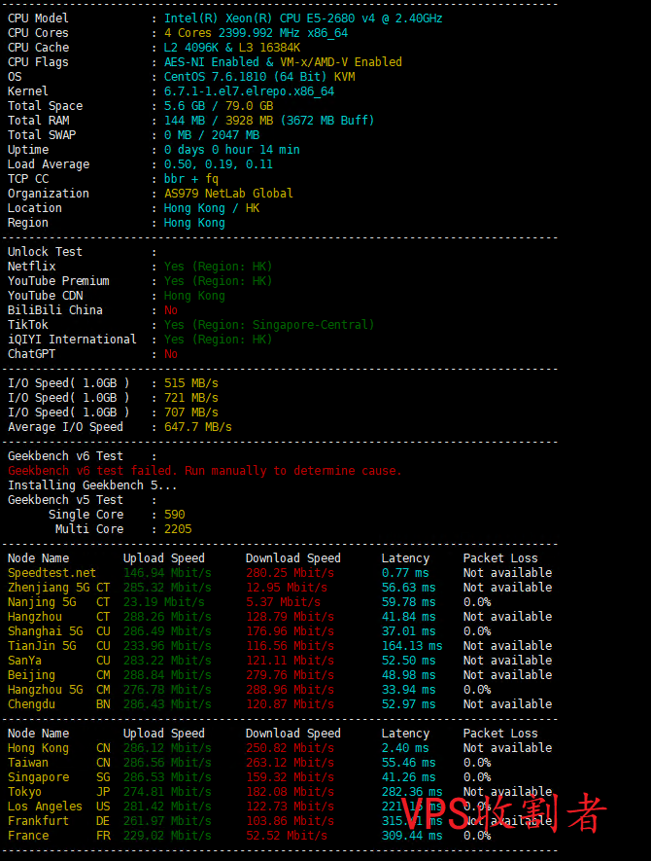This screenshot has height=861, width=651.
Task: Select the kernel version 6.7.1-1.el7.elrepo.x86_64
Action: (249, 91)
